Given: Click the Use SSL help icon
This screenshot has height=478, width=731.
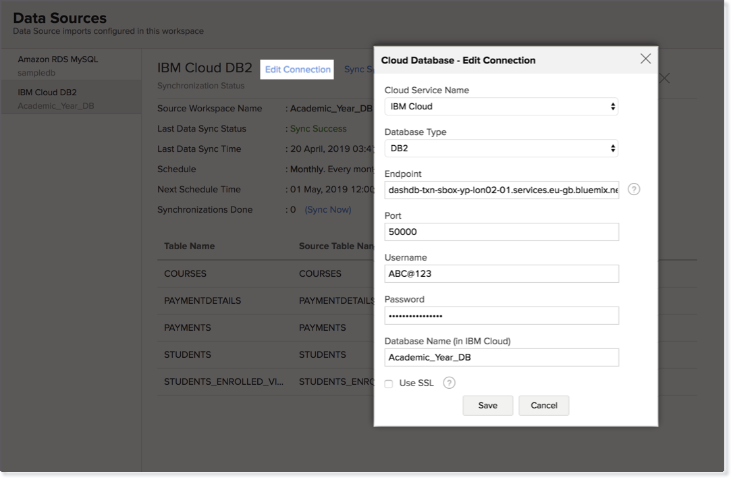Looking at the screenshot, I should point(449,383).
